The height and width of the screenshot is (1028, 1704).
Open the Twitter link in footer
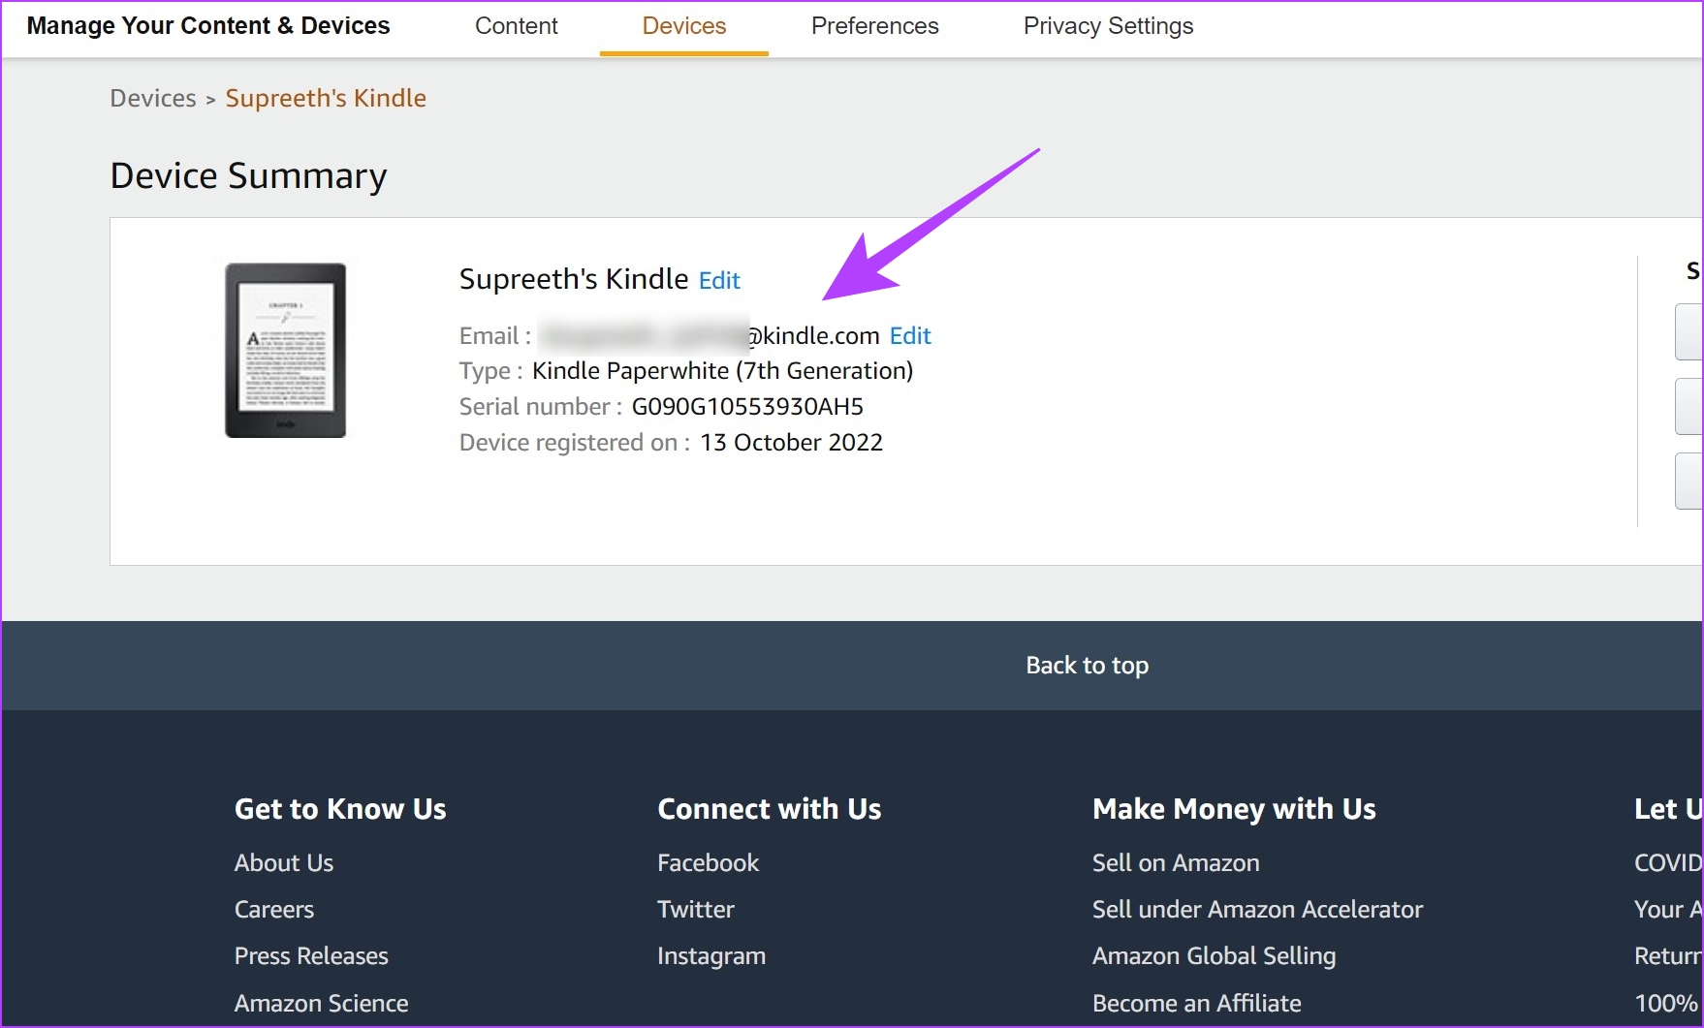click(x=696, y=910)
